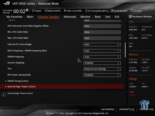Open Qfan Control fan icon
The width and height of the screenshot is (155, 116).
point(65,10)
